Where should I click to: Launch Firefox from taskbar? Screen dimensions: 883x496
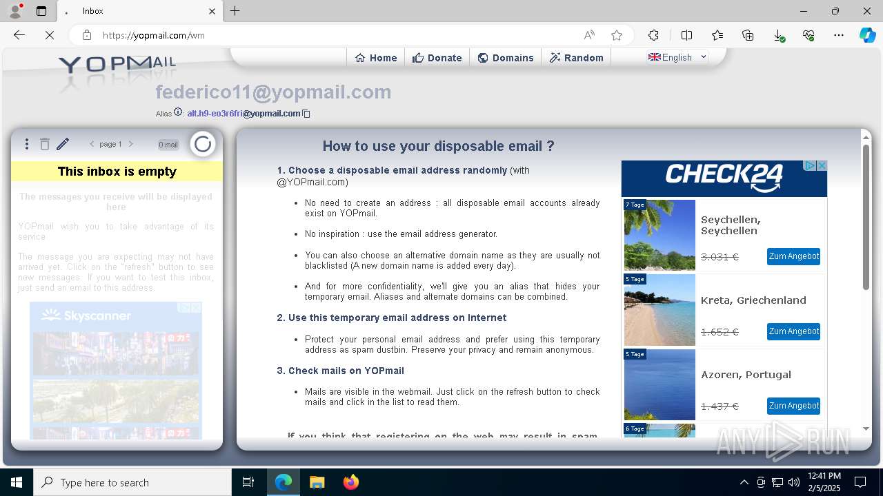point(350,482)
